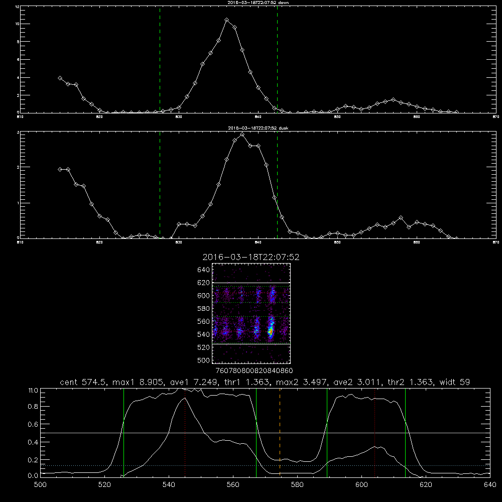Click y-axis label '0.2' of bottom plot

click(33, 460)
